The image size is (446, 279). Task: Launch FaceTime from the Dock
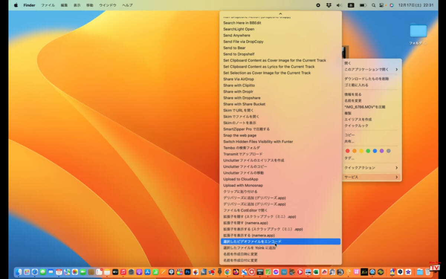tap(83, 272)
